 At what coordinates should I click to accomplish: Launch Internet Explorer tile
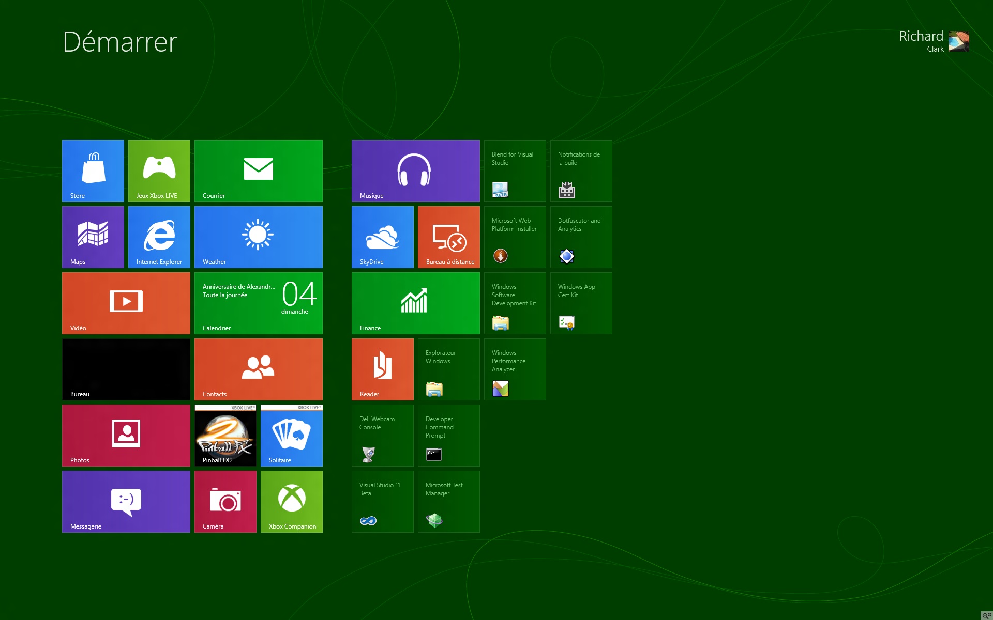pyautogui.click(x=159, y=237)
